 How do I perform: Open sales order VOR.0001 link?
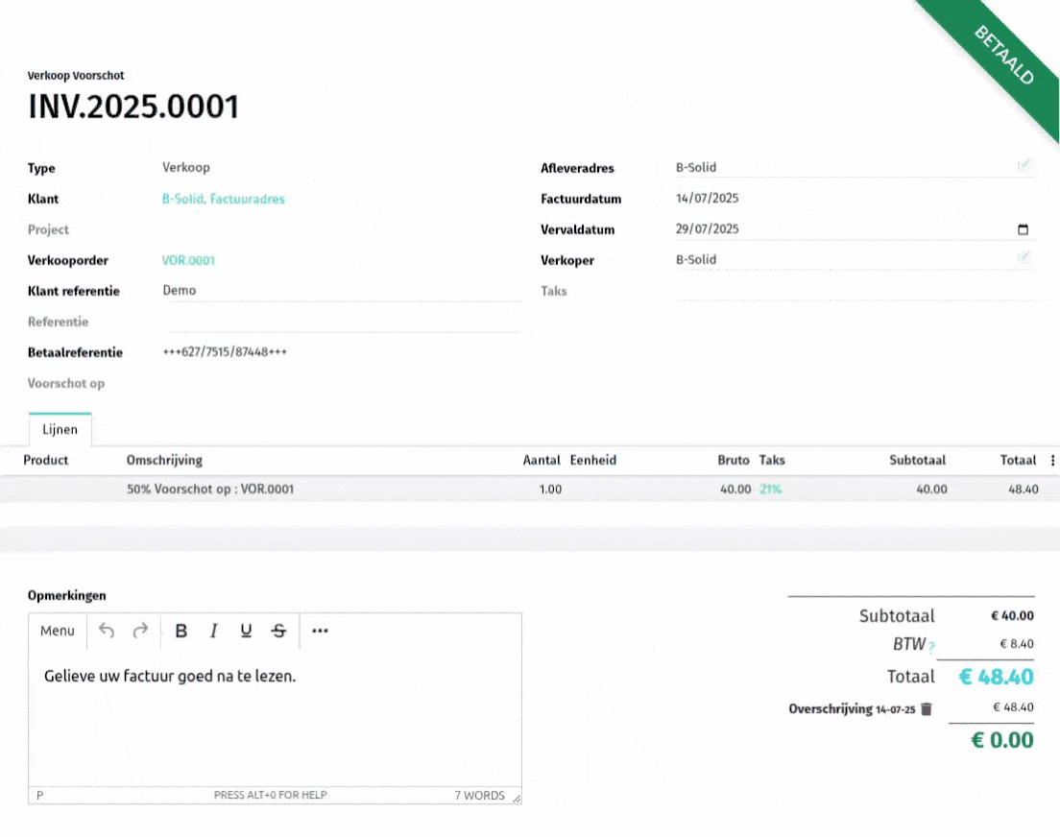coord(188,260)
